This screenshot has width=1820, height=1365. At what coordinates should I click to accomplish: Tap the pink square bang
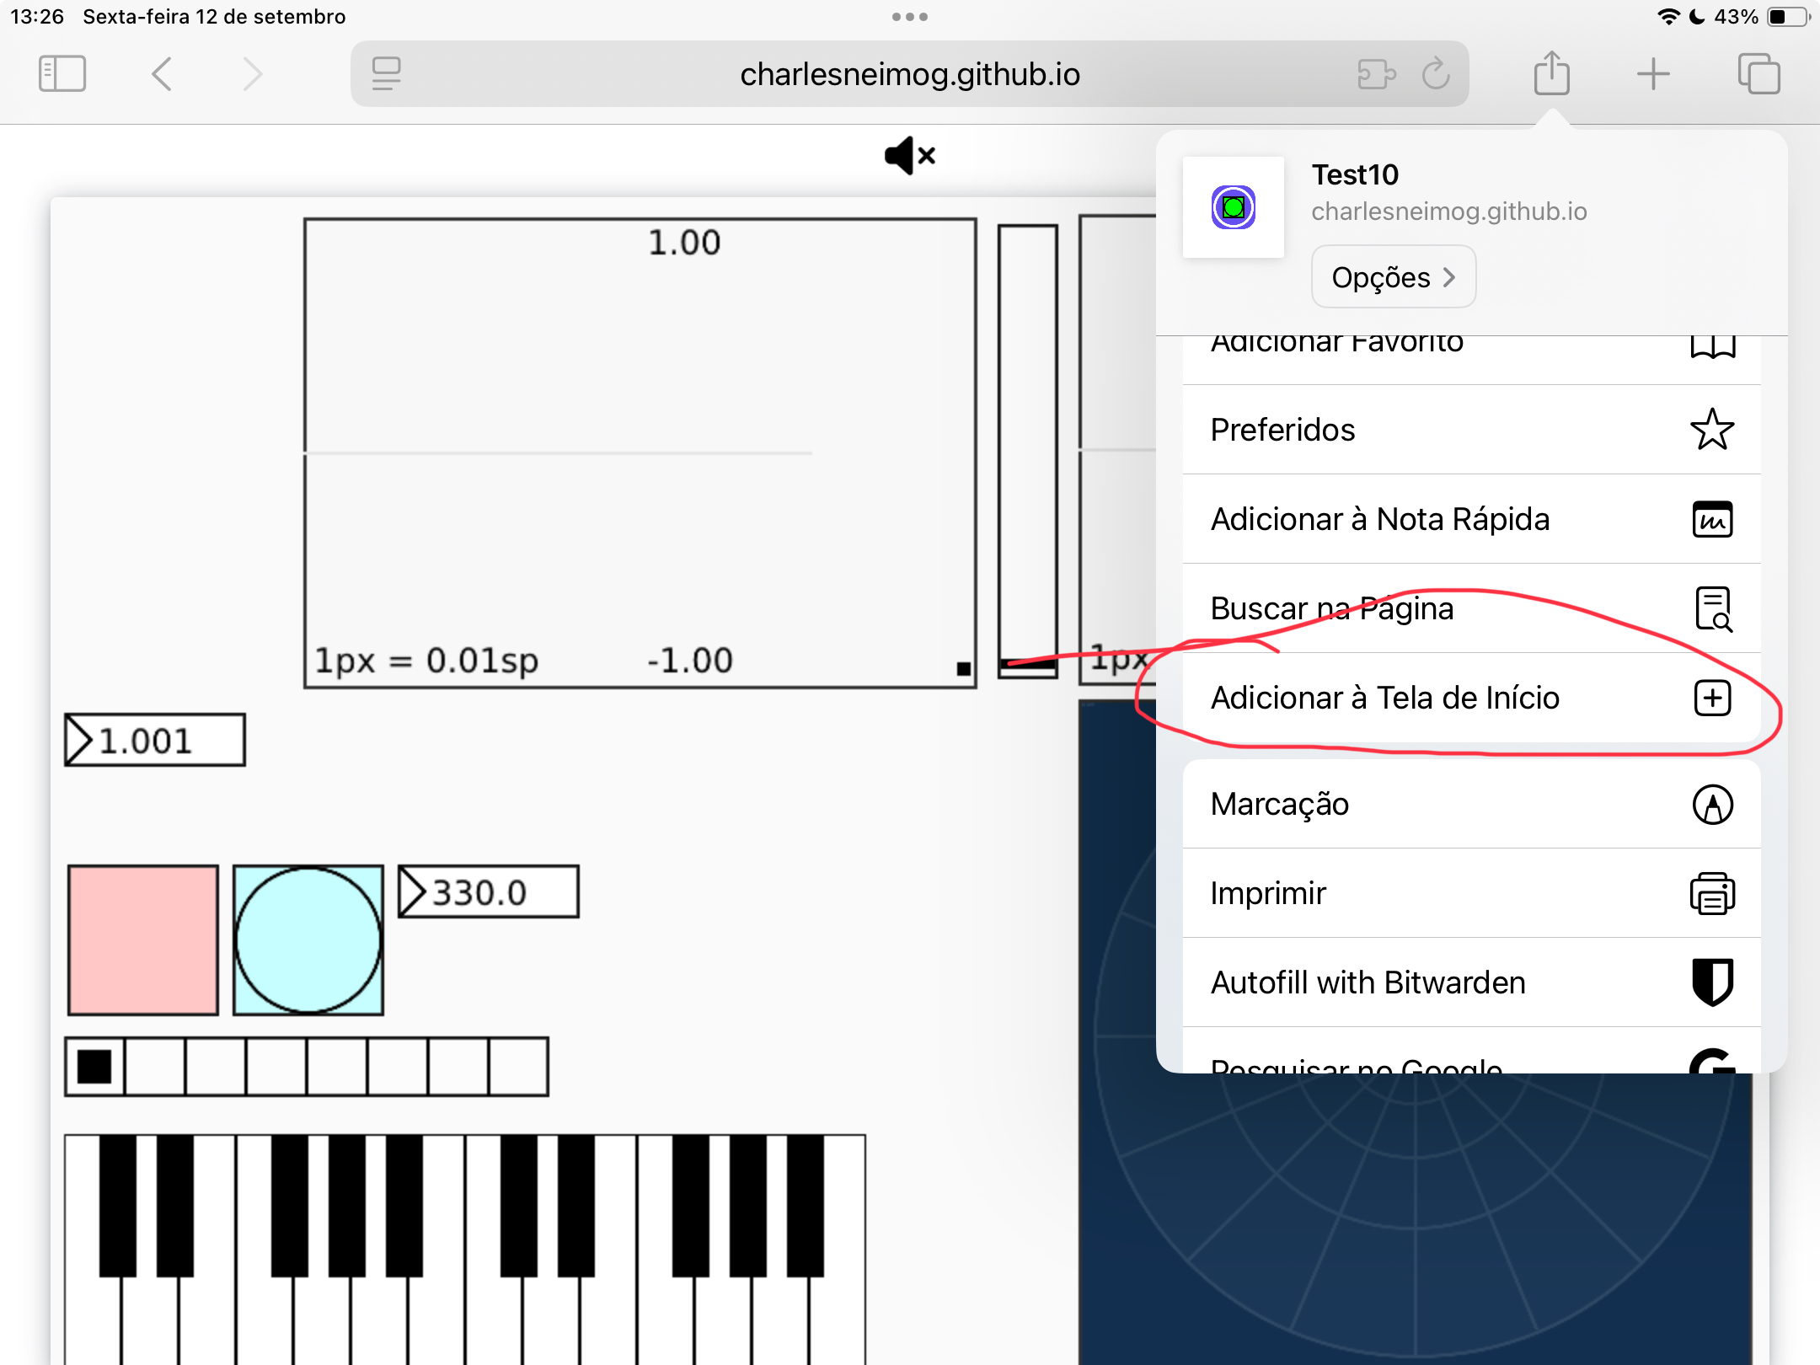tap(143, 939)
